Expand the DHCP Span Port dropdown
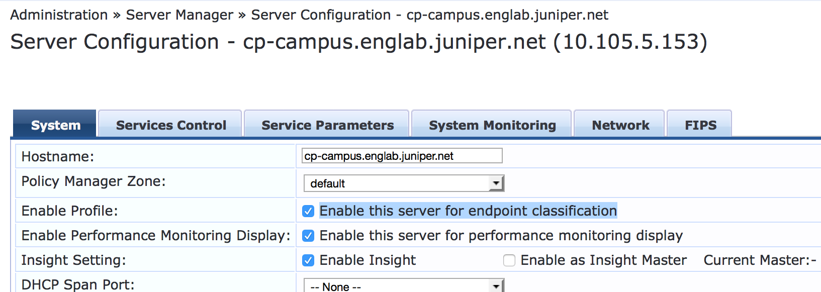 (x=404, y=286)
